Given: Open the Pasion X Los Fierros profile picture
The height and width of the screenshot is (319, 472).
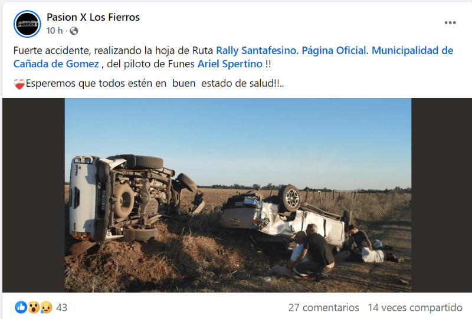Looking at the screenshot, I should tap(27, 24).
